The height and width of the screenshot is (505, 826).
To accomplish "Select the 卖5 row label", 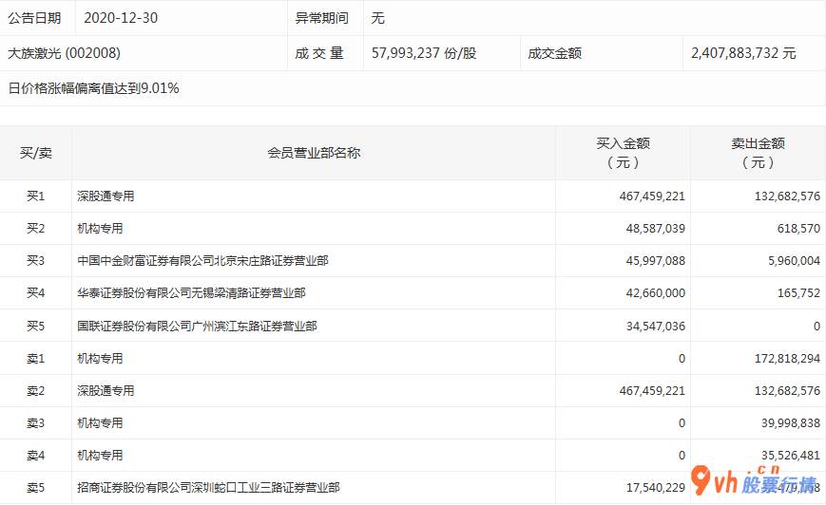I will [x=36, y=488].
